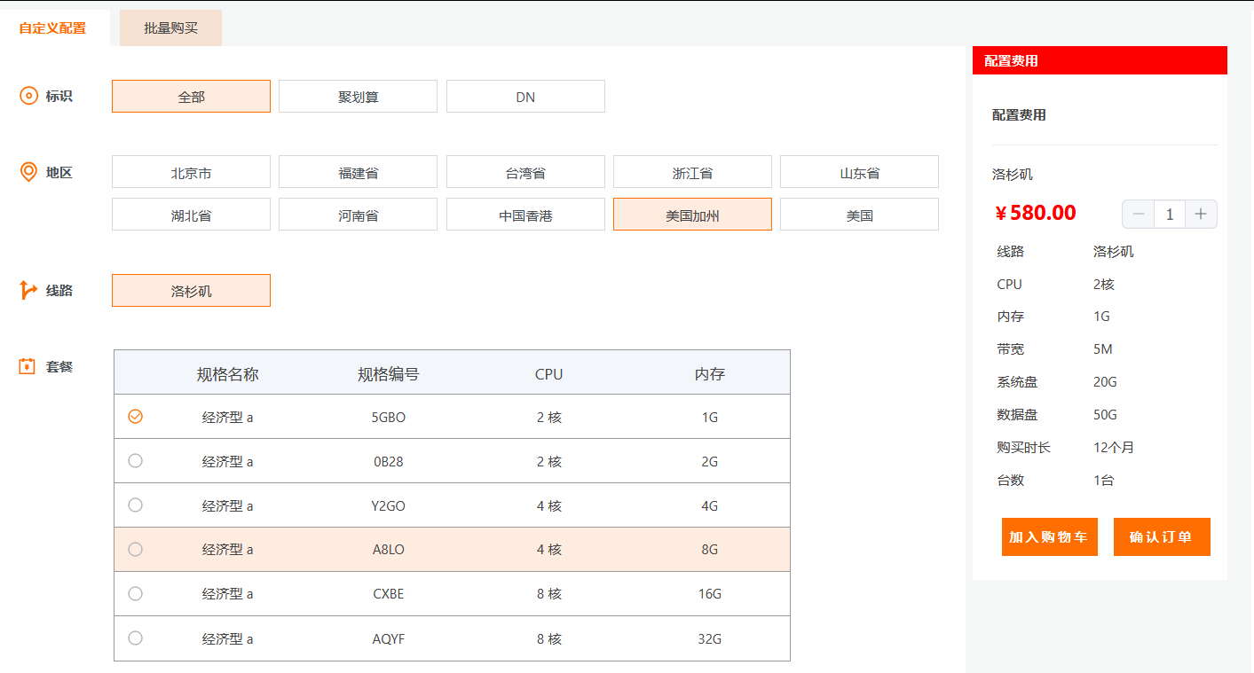Increase quantity with the plus button
The width and height of the screenshot is (1254, 673).
pyautogui.click(x=1201, y=214)
